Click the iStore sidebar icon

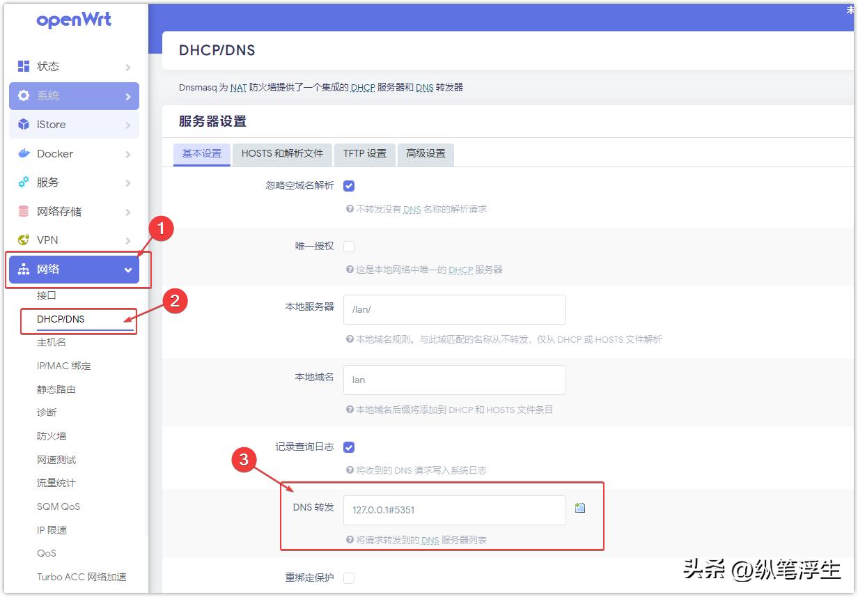click(22, 124)
